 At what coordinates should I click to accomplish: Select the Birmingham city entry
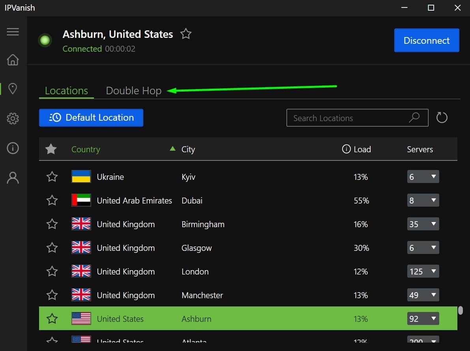click(x=203, y=224)
